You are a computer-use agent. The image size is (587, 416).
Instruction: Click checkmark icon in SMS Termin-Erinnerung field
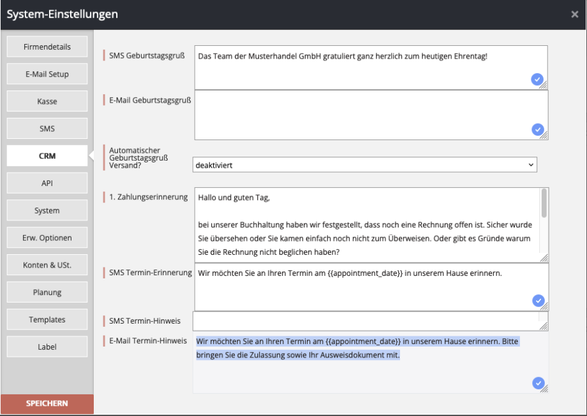537,301
